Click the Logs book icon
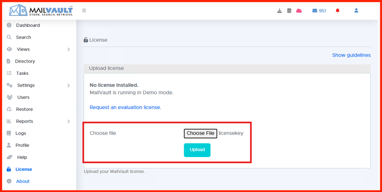382x192 pixels. pos(9,133)
